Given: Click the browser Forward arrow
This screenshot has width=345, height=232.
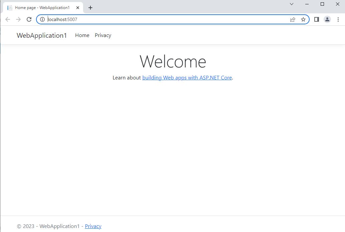Looking at the screenshot, I should coord(18,19).
